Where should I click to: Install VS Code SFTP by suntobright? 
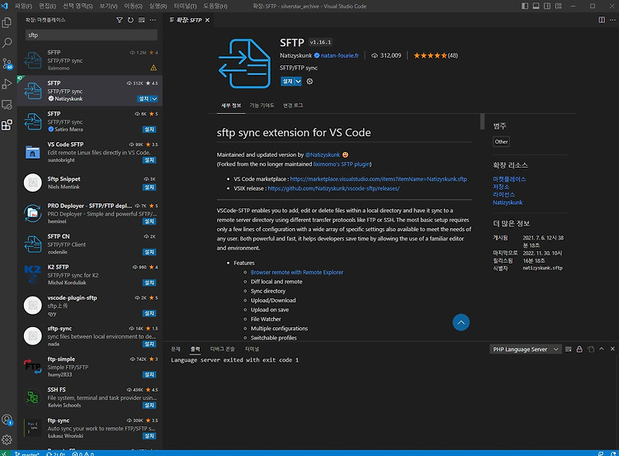pyautogui.click(x=149, y=160)
